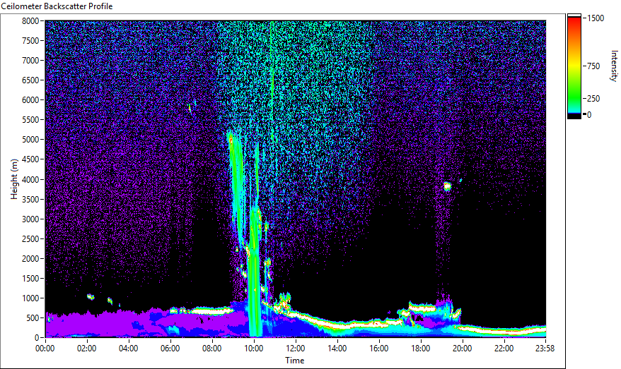Click the 5000 height axis tick
621x369 pixels.
pos(30,140)
